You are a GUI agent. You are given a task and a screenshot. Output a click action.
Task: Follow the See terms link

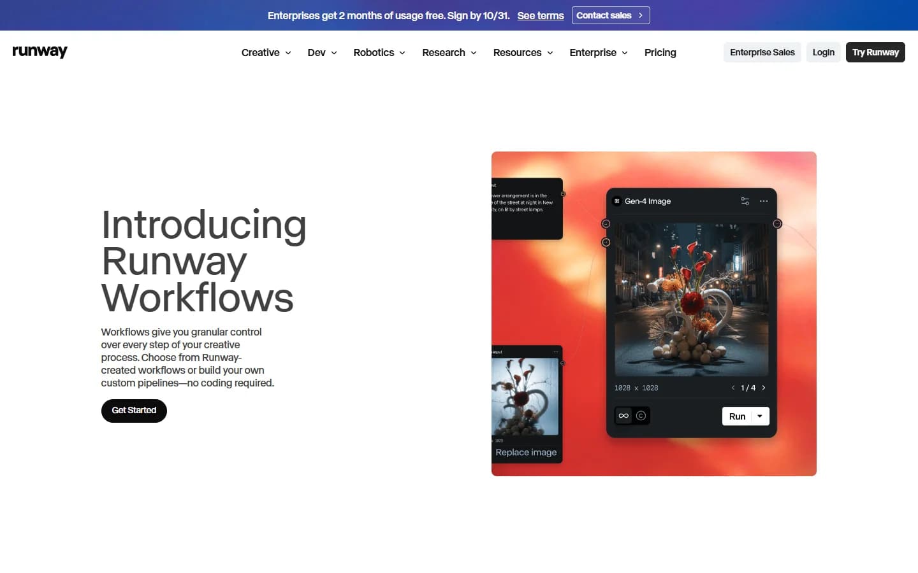pos(541,15)
